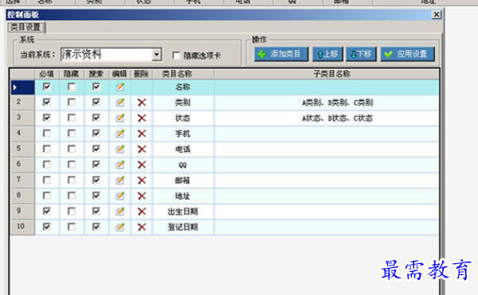The width and height of the screenshot is (478, 295).
Task: Open edit icon for 邮箱 row
Action: click(x=120, y=180)
